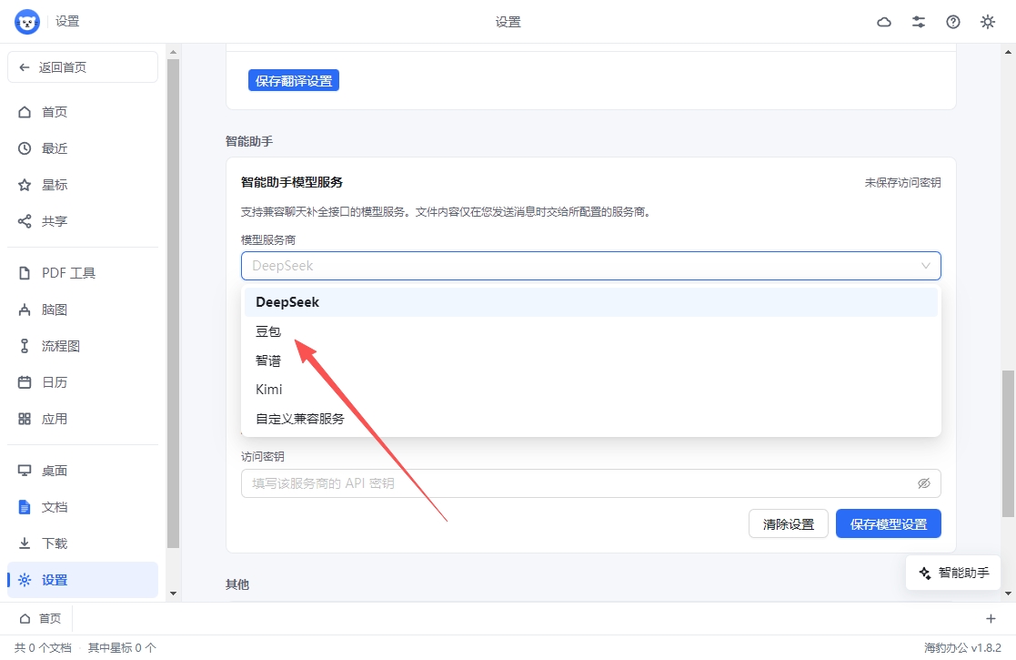1016x660 pixels.
Task: Click the 模型服务商 combo box showing DeepSeek
Action: point(591,266)
